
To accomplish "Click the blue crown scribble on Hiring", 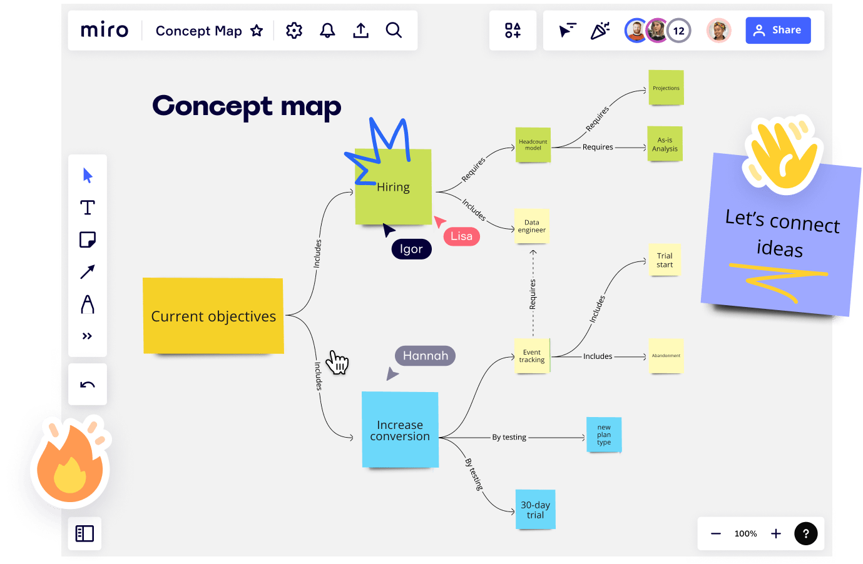I will 378,151.
